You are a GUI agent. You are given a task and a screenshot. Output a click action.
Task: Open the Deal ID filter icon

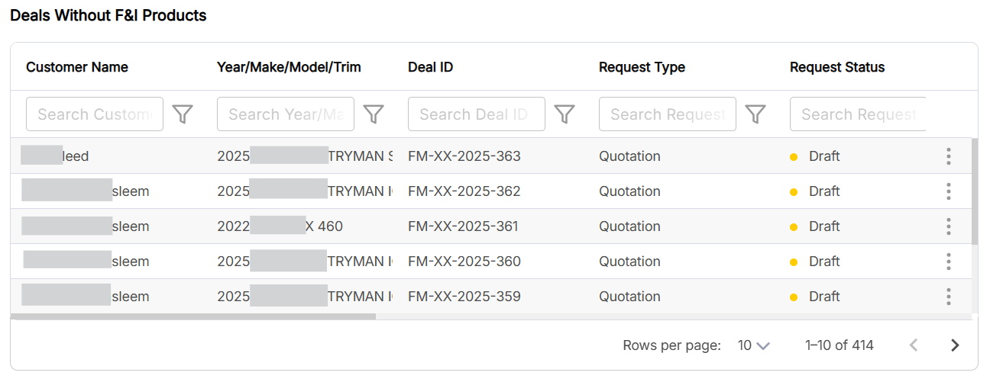[565, 114]
